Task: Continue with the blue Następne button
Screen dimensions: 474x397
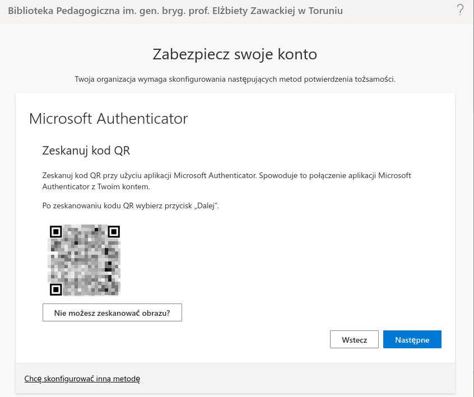Action: [x=412, y=339]
